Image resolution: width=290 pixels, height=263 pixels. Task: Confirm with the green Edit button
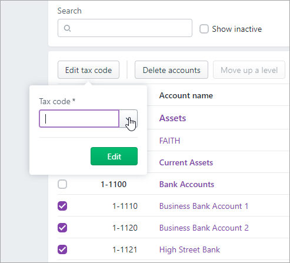[x=114, y=157]
